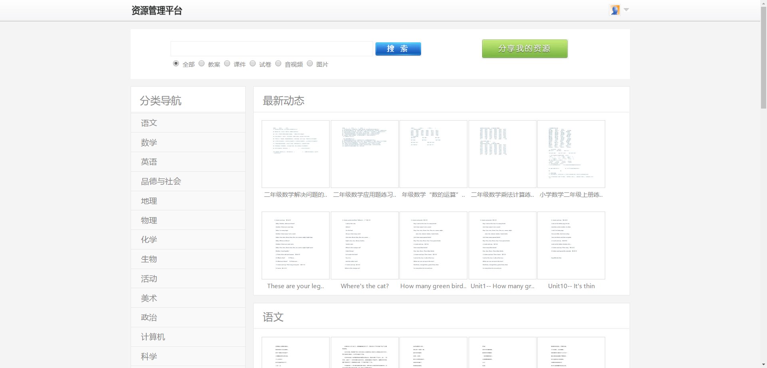Click the 最新动态 section heading
The height and width of the screenshot is (368, 767).
(284, 101)
